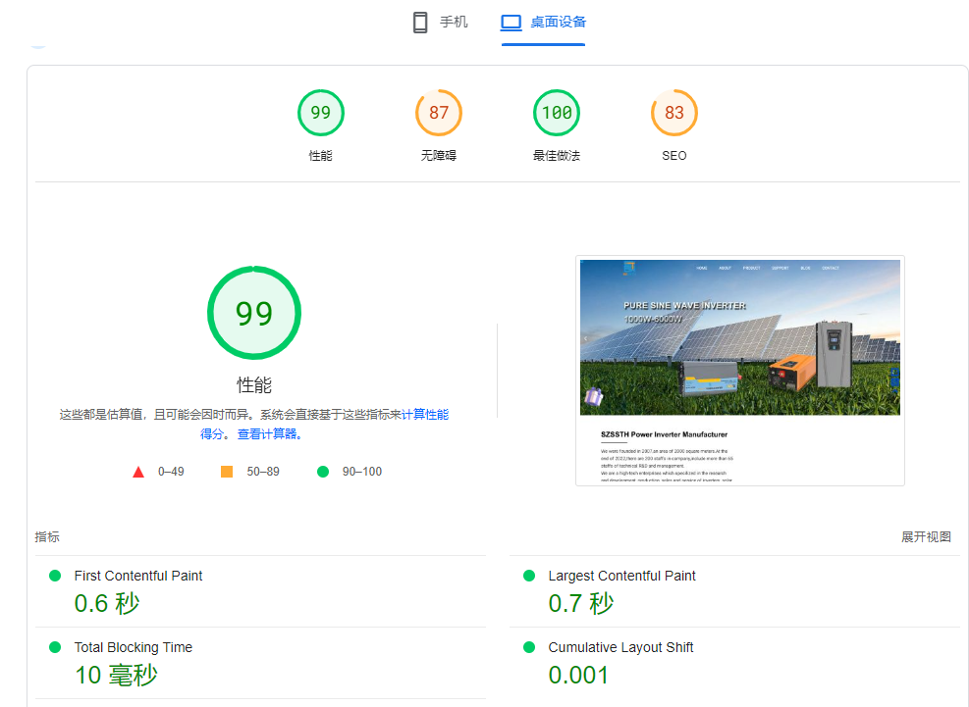This screenshot has height=707, width=969.
Task: Click the 100 最佳做法 score circle
Action: click(556, 112)
